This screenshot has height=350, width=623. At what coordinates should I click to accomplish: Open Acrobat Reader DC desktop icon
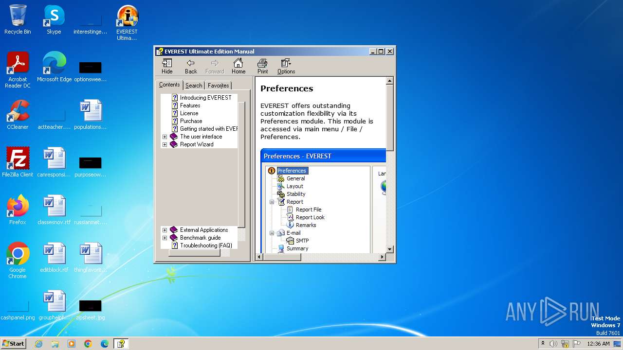(x=18, y=70)
